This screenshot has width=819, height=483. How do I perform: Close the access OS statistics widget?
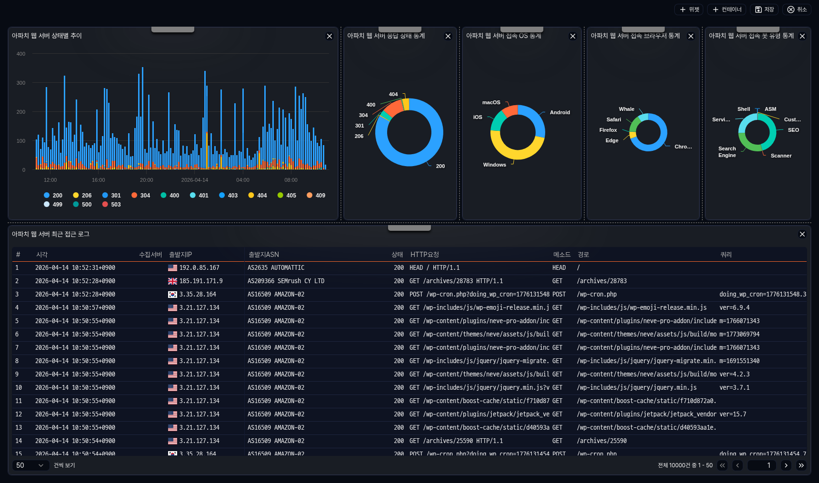point(573,36)
